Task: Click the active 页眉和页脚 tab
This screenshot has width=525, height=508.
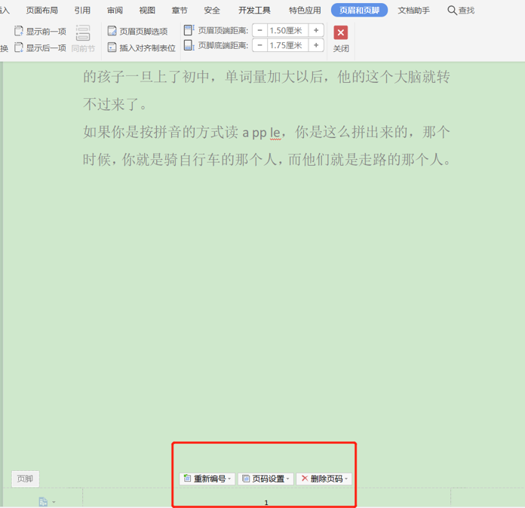Action: 359,11
